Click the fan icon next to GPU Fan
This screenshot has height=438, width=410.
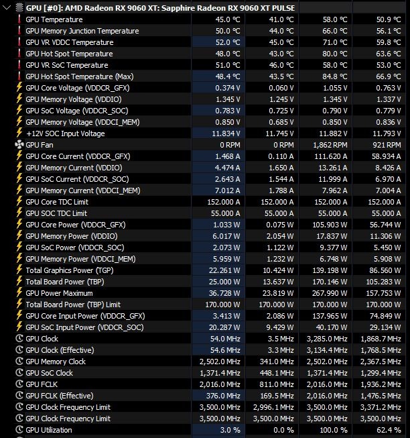pyautogui.click(x=19, y=145)
